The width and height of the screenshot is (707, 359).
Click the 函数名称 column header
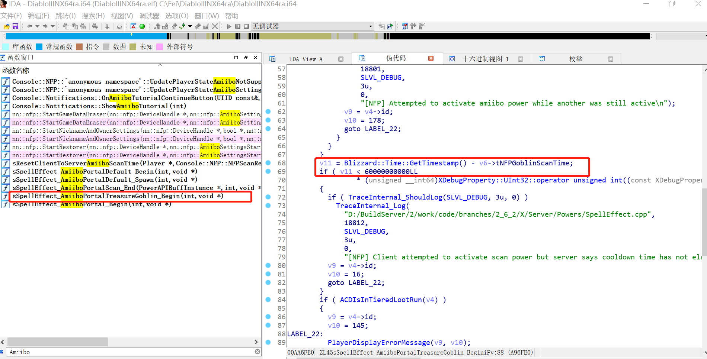coord(16,71)
